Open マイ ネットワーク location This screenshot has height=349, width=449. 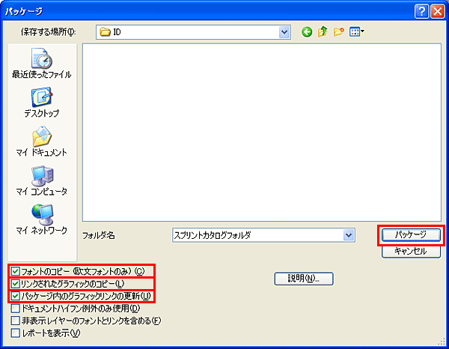pyautogui.click(x=42, y=219)
